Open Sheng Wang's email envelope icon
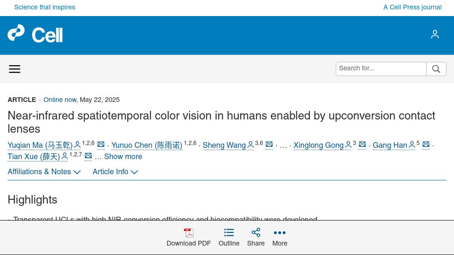The height and width of the screenshot is (255, 454). 269,144
